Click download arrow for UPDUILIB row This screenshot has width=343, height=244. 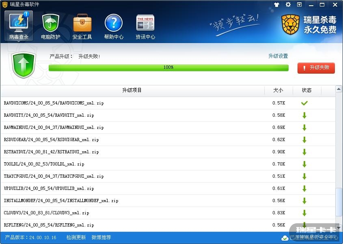click(304, 189)
